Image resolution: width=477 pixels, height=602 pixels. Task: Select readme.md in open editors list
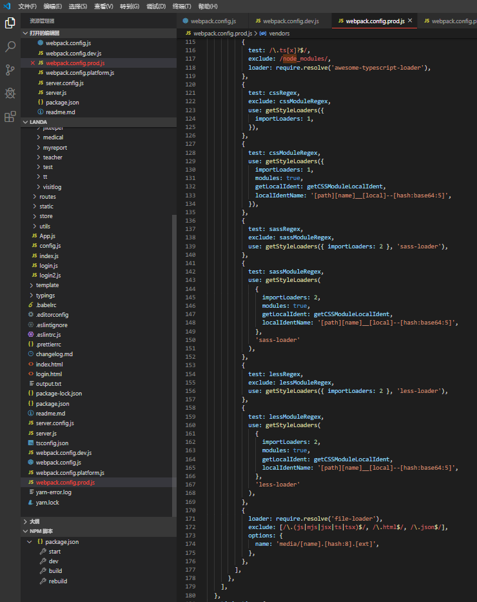[60, 112]
